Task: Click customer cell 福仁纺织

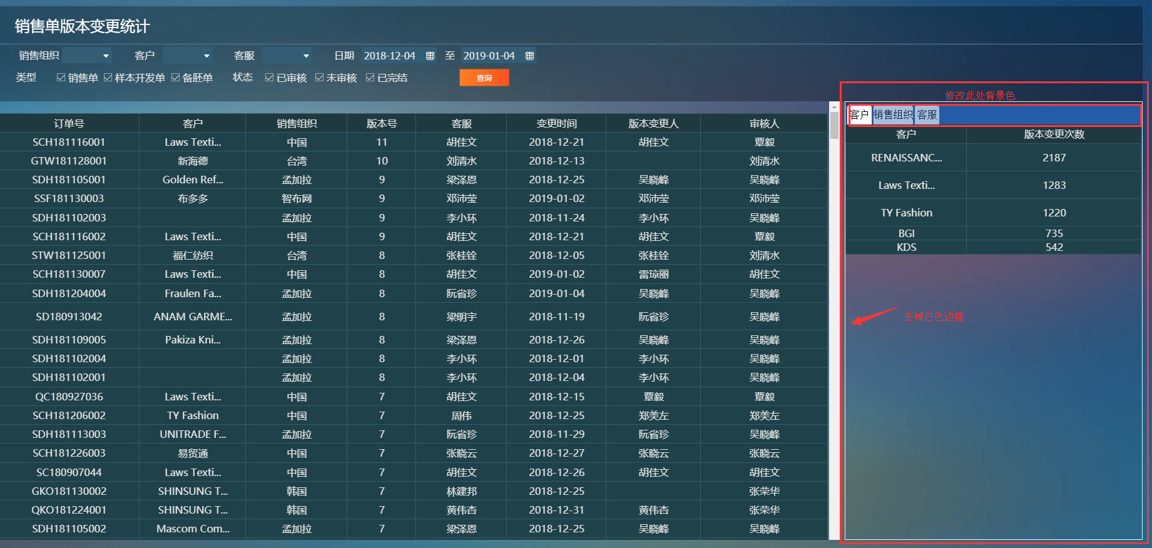Action: tap(193, 255)
